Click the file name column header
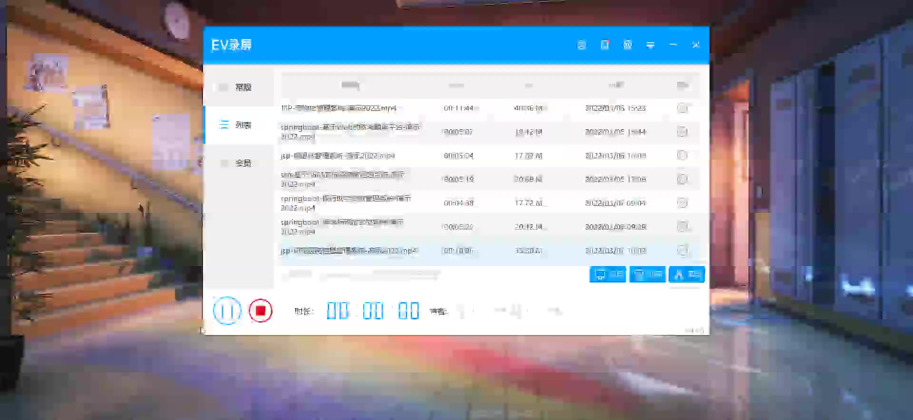Image resolution: width=913 pixels, height=420 pixels. pyautogui.click(x=350, y=86)
